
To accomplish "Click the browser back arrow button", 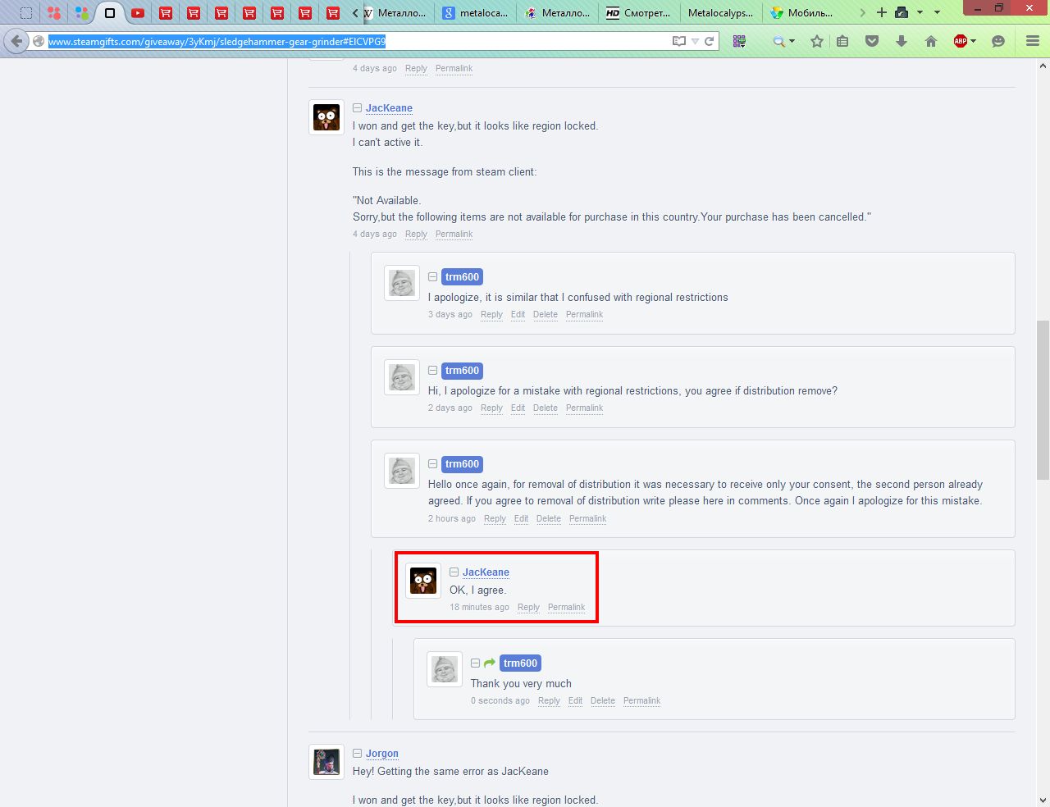I will coord(16,41).
